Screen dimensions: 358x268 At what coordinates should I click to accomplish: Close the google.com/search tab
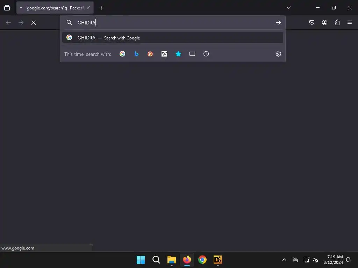pyautogui.click(x=88, y=8)
